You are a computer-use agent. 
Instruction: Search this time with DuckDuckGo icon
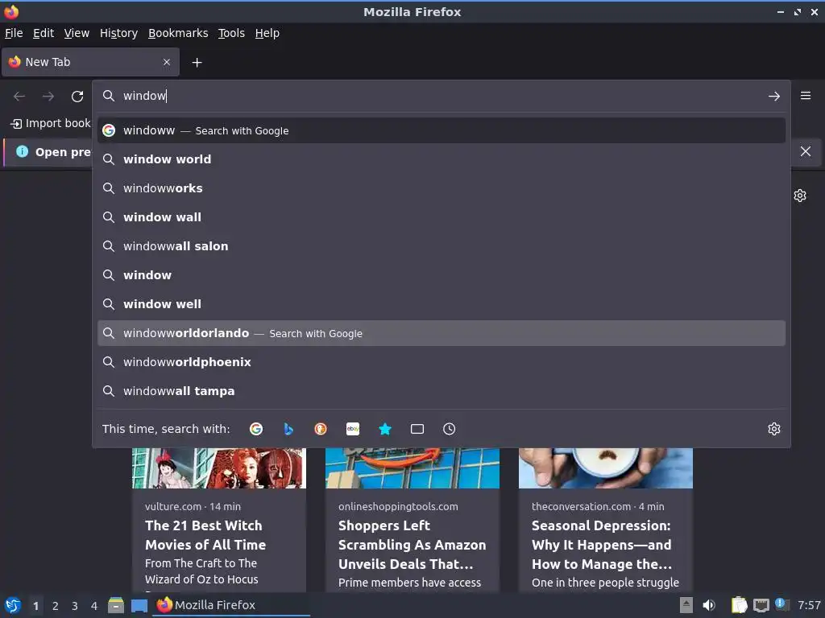[x=321, y=429]
